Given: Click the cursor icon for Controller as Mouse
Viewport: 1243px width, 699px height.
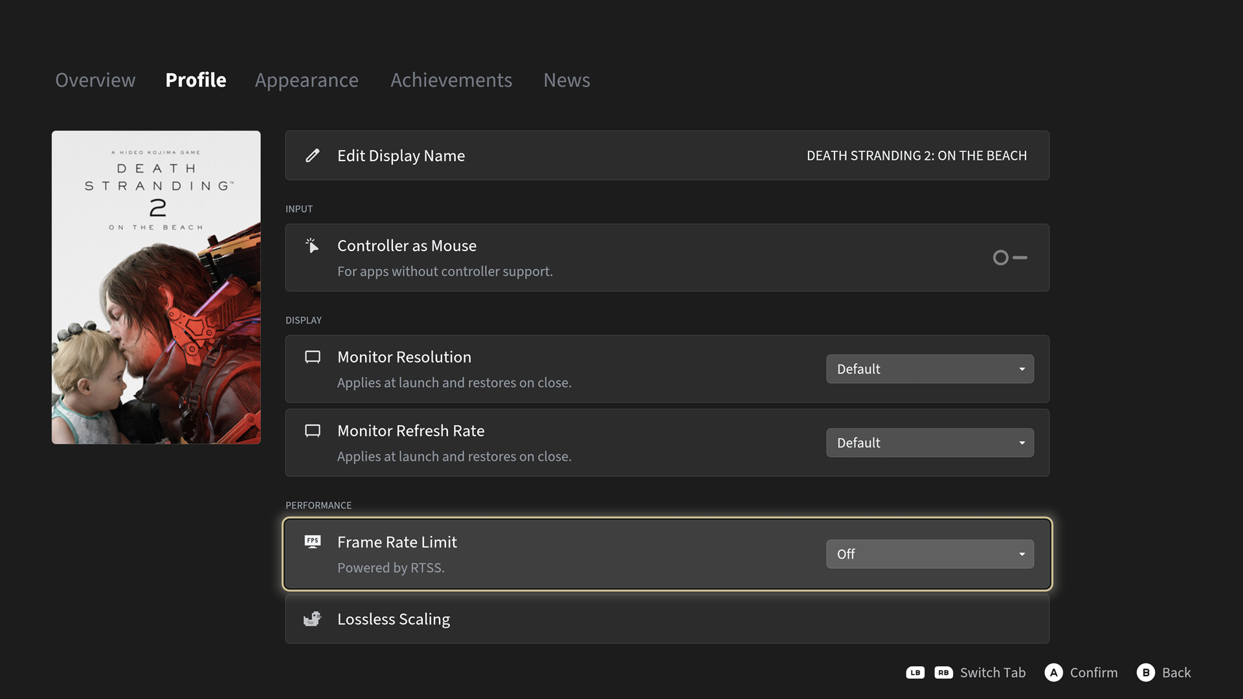Looking at the screenshot, I should (312, 245).
